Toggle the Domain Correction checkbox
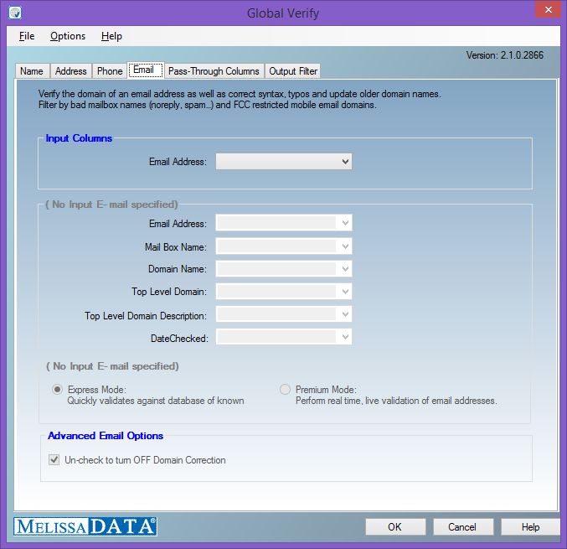Screen dimensions: 567x549 pyautogui.click(x=54, y=460)
